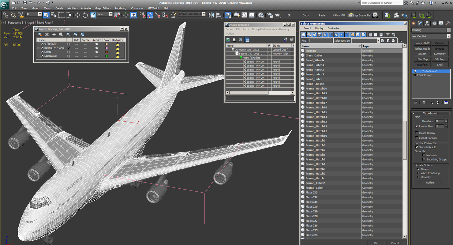This screenshot has height=245, width=453.
Task: Open Display menu in Select From Scene
Action: 319,28
